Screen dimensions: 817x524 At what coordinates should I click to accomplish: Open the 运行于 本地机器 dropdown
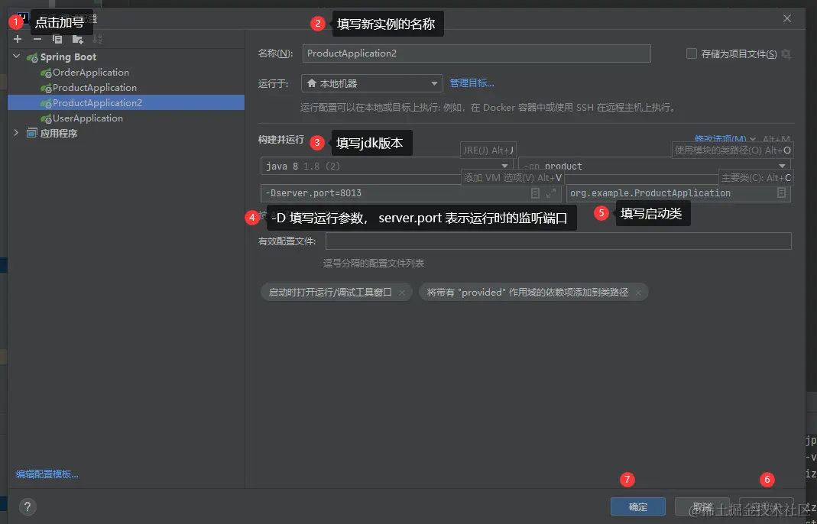click(372, 83)
